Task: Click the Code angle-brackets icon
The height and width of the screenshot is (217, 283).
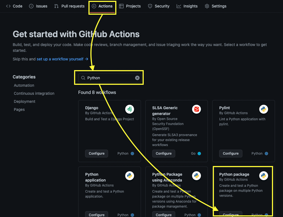Action: pyautogui.click(x=8, y=6)
